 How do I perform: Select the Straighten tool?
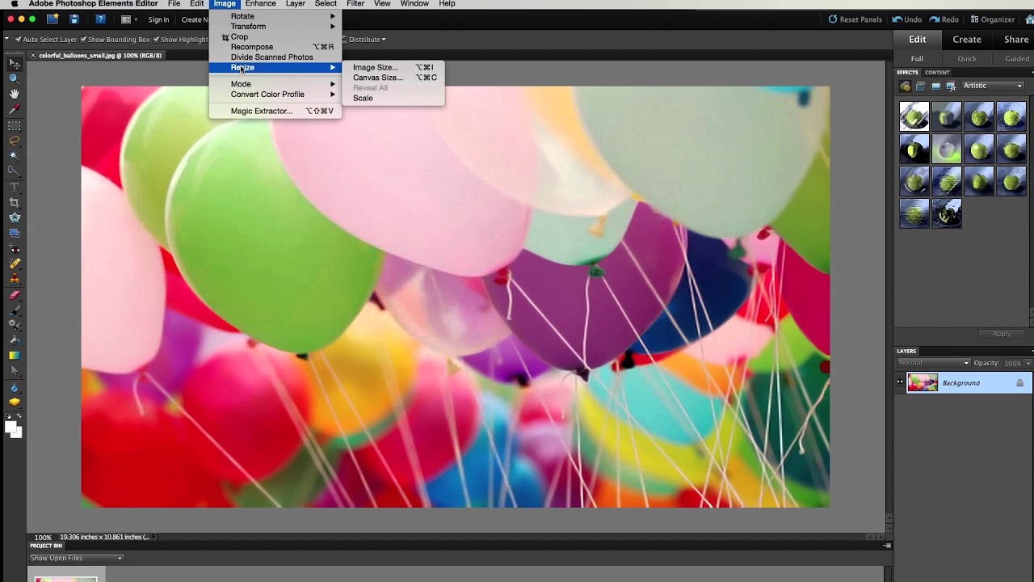pos(15,233)
